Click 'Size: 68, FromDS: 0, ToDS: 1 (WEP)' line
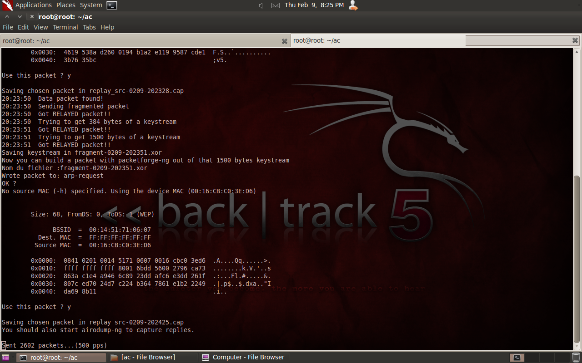This screenshot has width=582, height=363. 93,214
